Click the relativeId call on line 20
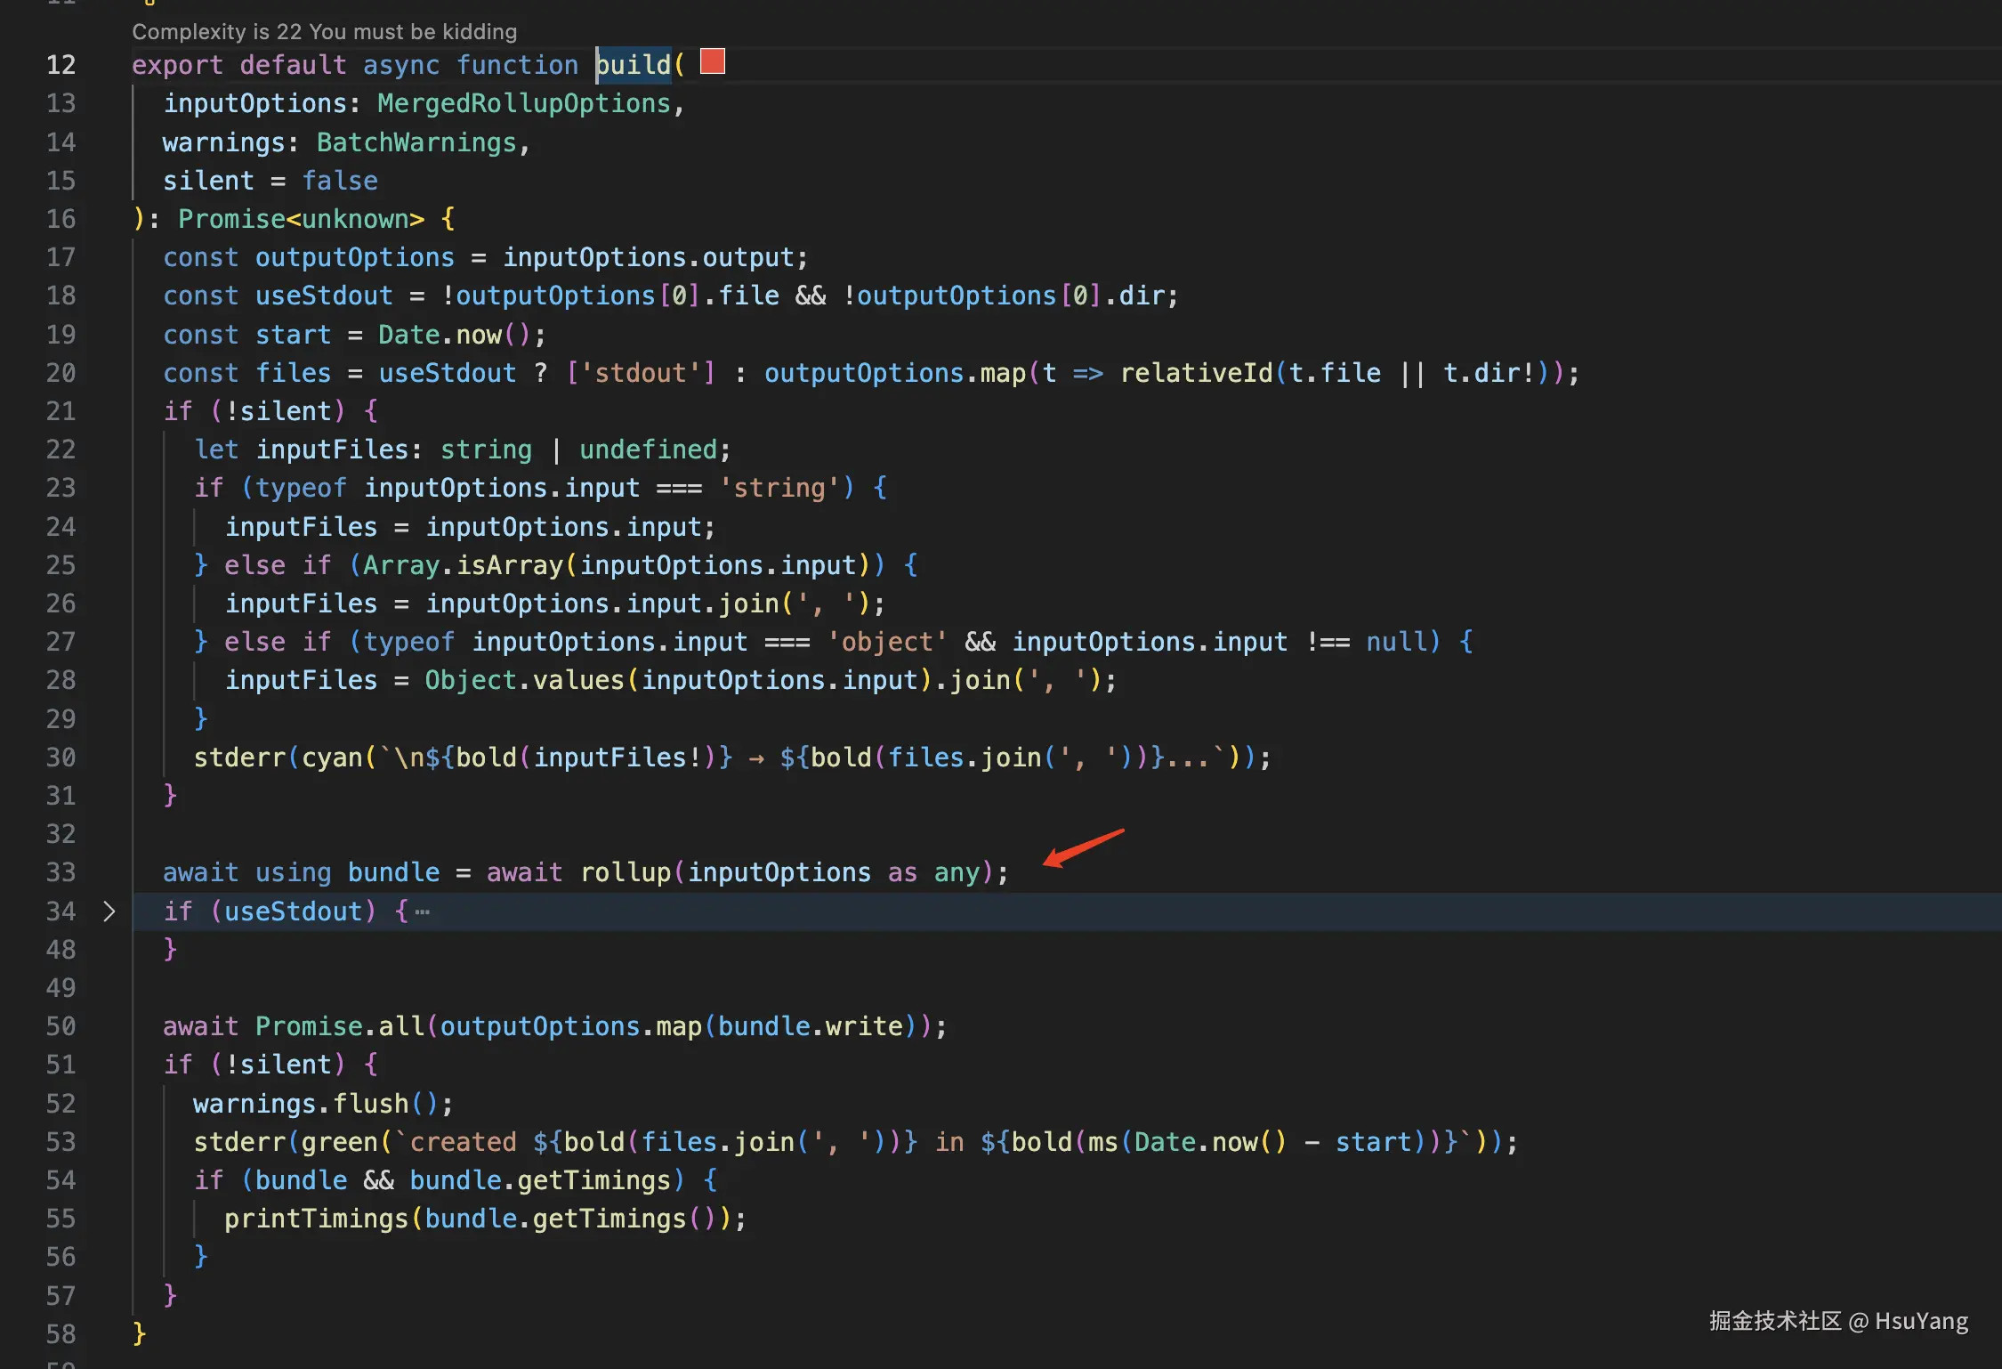2002x1369 pixels. (x=1196, y=373)
